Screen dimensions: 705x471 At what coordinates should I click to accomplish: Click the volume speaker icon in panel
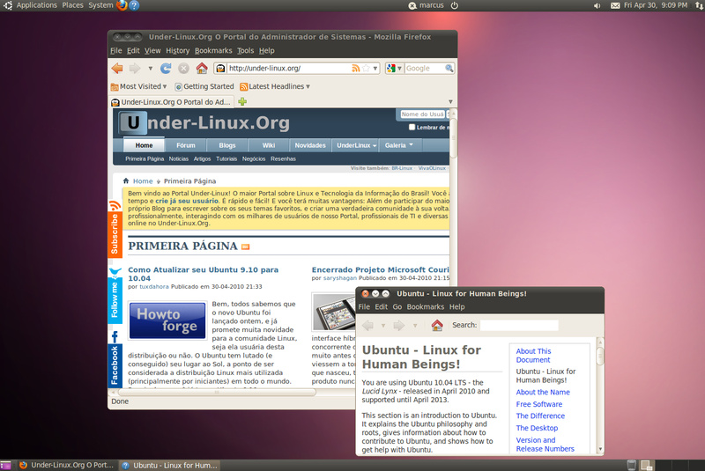pos(597,5)
